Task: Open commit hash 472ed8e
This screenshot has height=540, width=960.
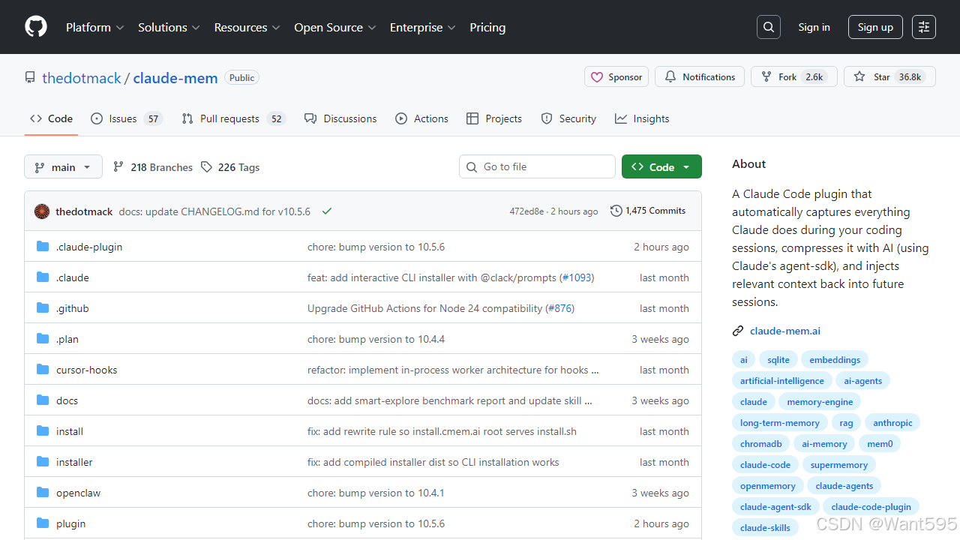Action: click(x=526, y=211)
